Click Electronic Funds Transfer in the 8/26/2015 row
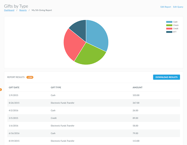This screenshot has height=145, width=187. click(x=62, y=103)
